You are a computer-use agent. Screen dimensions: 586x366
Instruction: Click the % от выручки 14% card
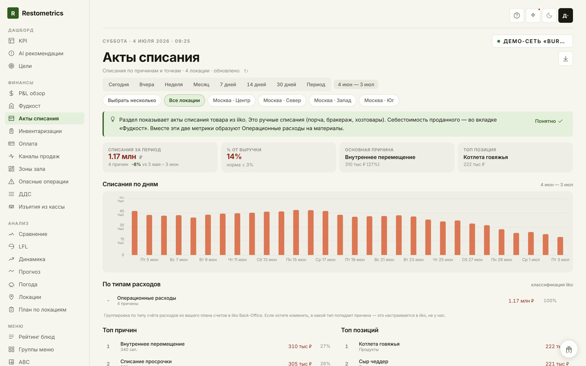point(278,157)
